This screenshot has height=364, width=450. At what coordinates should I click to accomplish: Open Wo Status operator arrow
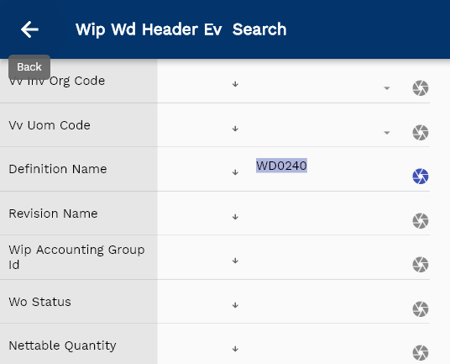pos(235,305)
